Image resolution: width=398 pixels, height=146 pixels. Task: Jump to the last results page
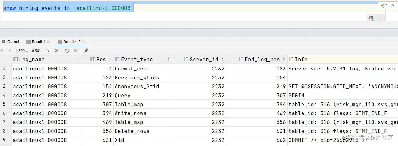tap(56, 51)
